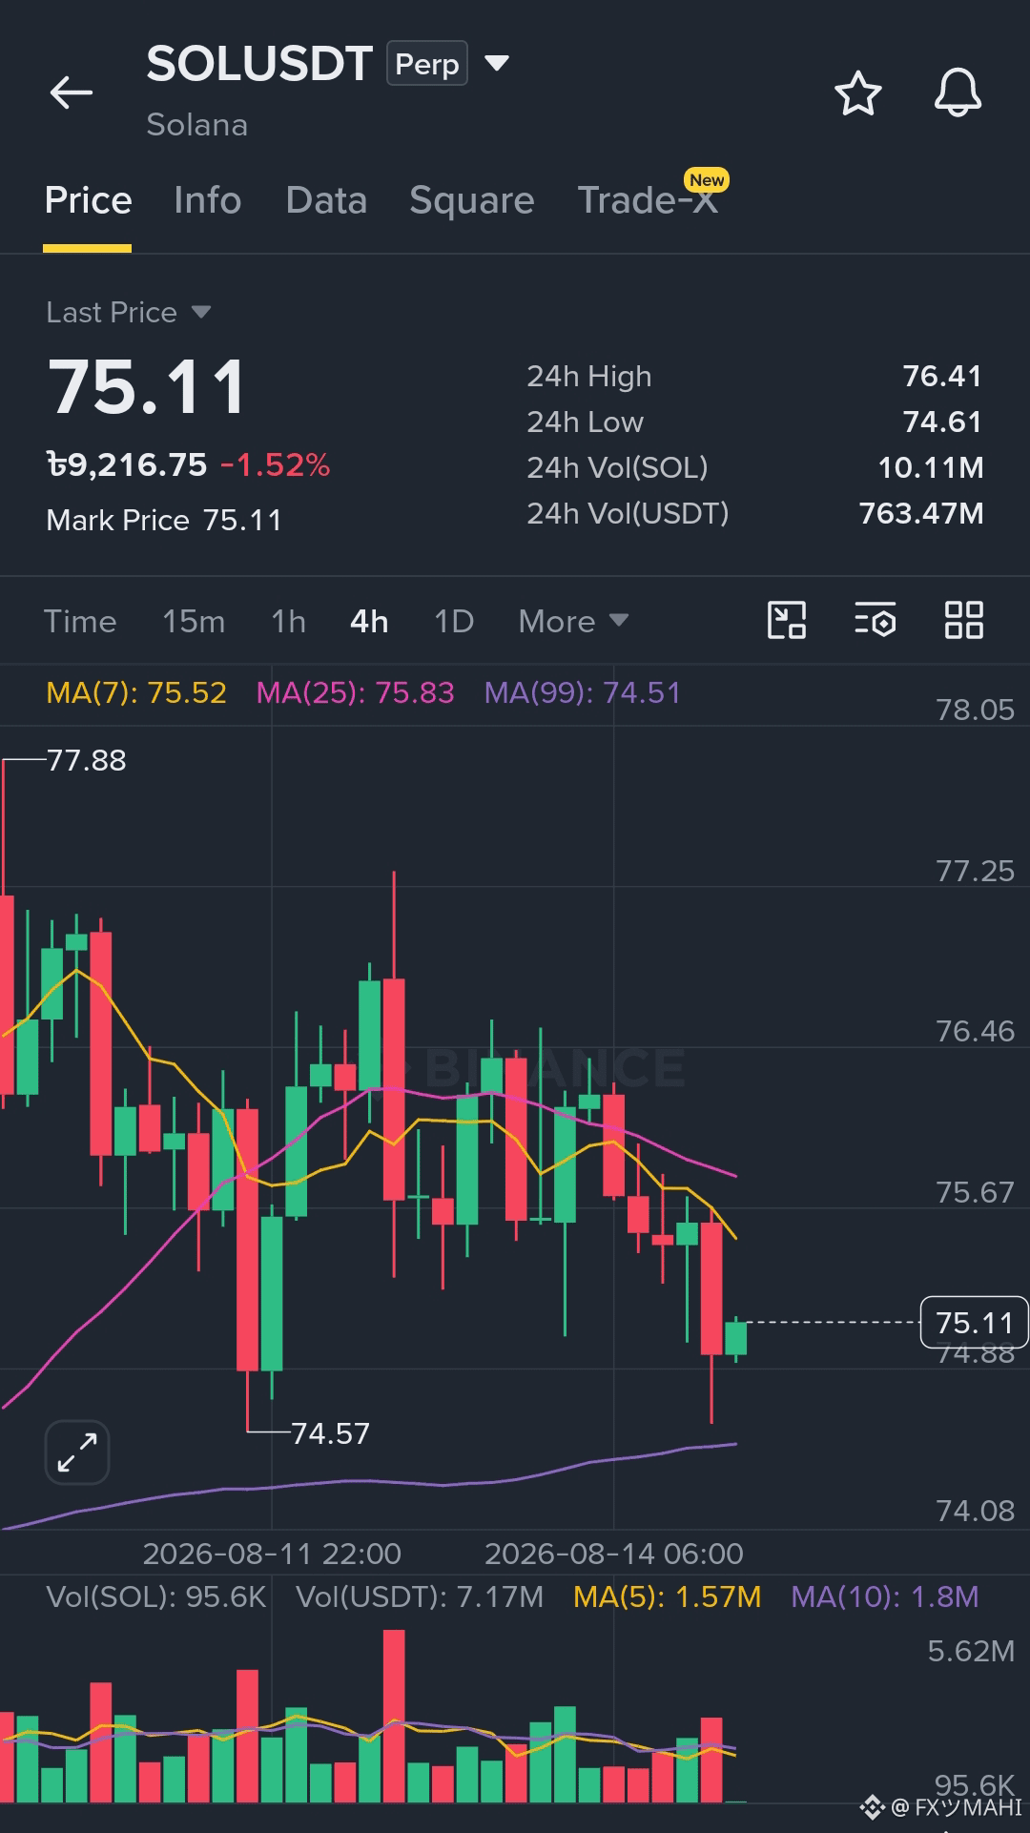Tap the volume MA(10): 1.8M label

pos(885,1597)
